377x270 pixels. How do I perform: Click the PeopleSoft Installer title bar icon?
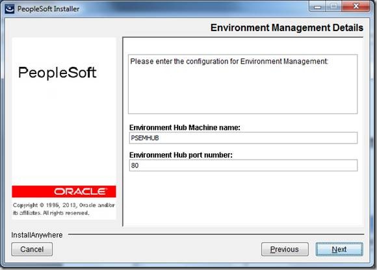[x=10, y=9]
